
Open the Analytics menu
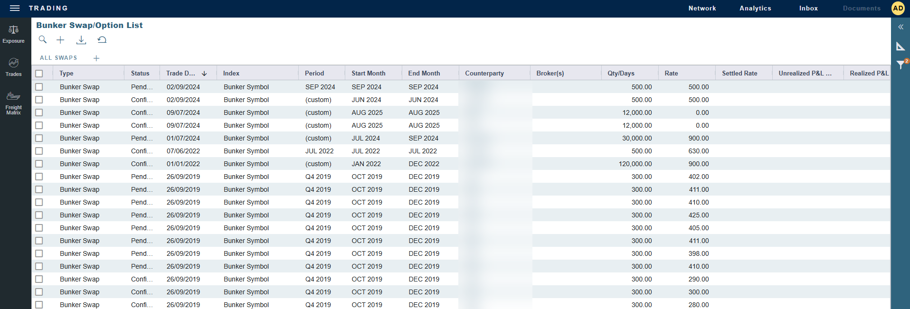tap(755, 8)
